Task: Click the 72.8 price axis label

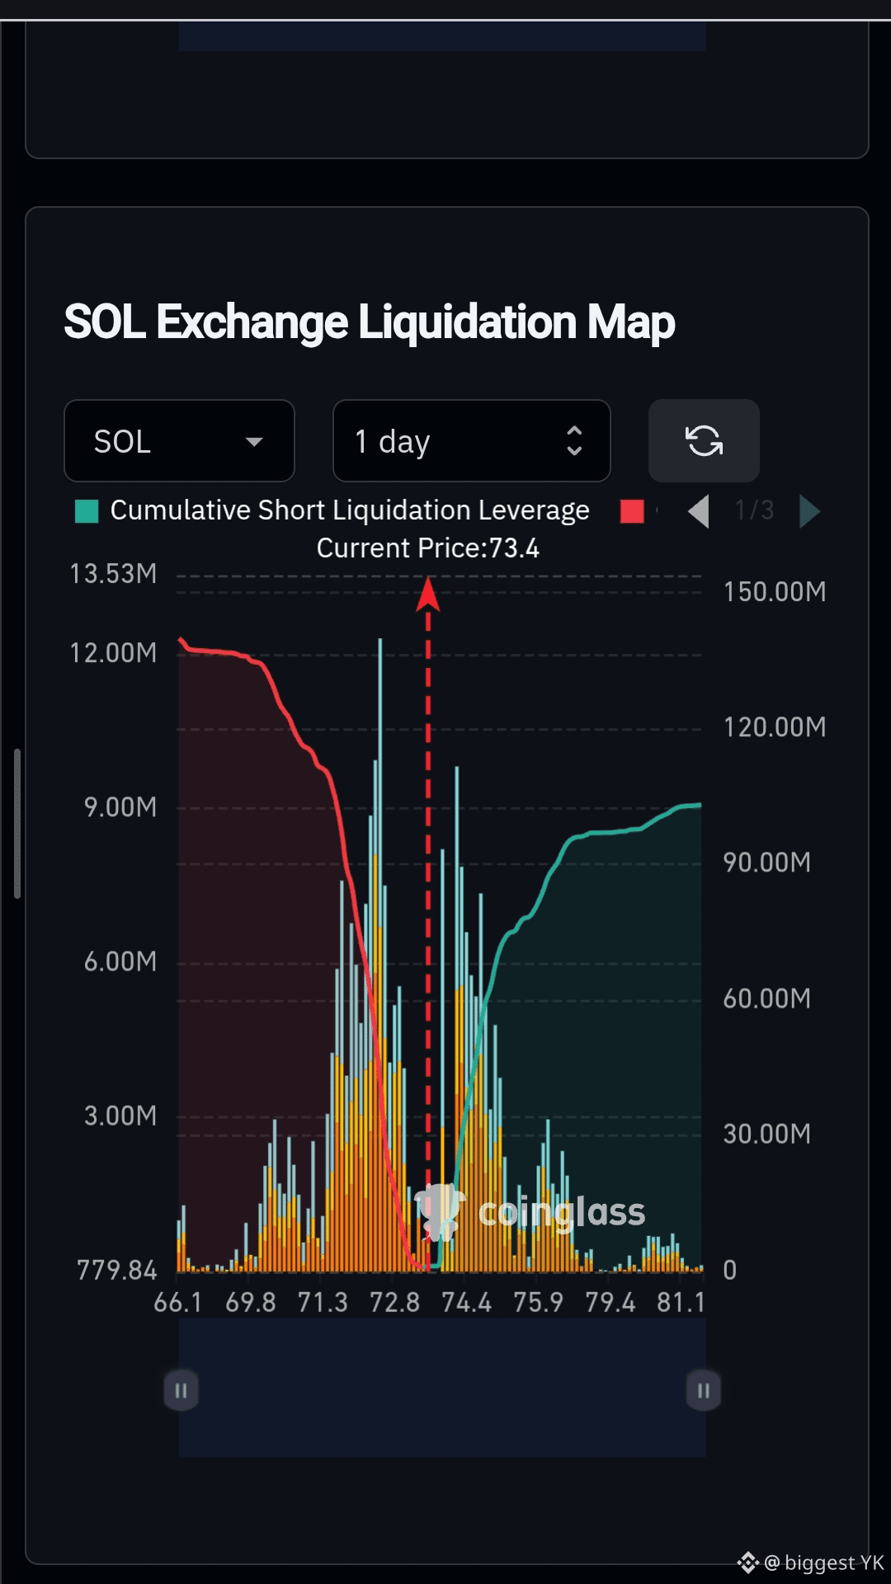Action: pyautogui.click(x=395, y=1303)
